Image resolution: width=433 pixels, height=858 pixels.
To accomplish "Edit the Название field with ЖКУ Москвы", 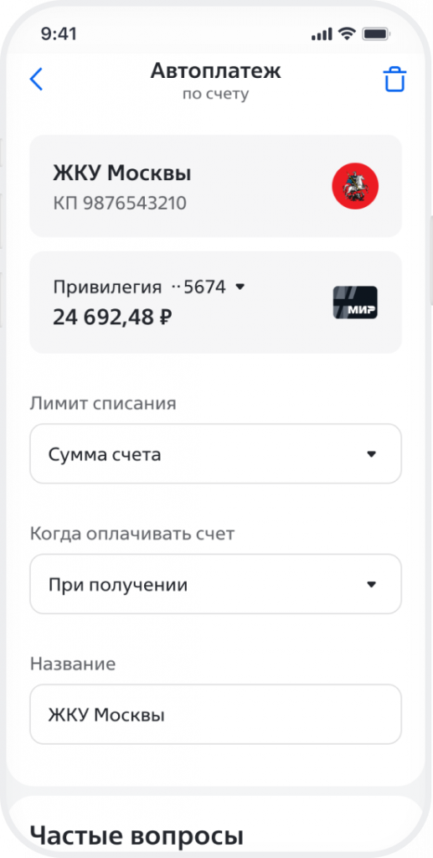I will [215, 714].
